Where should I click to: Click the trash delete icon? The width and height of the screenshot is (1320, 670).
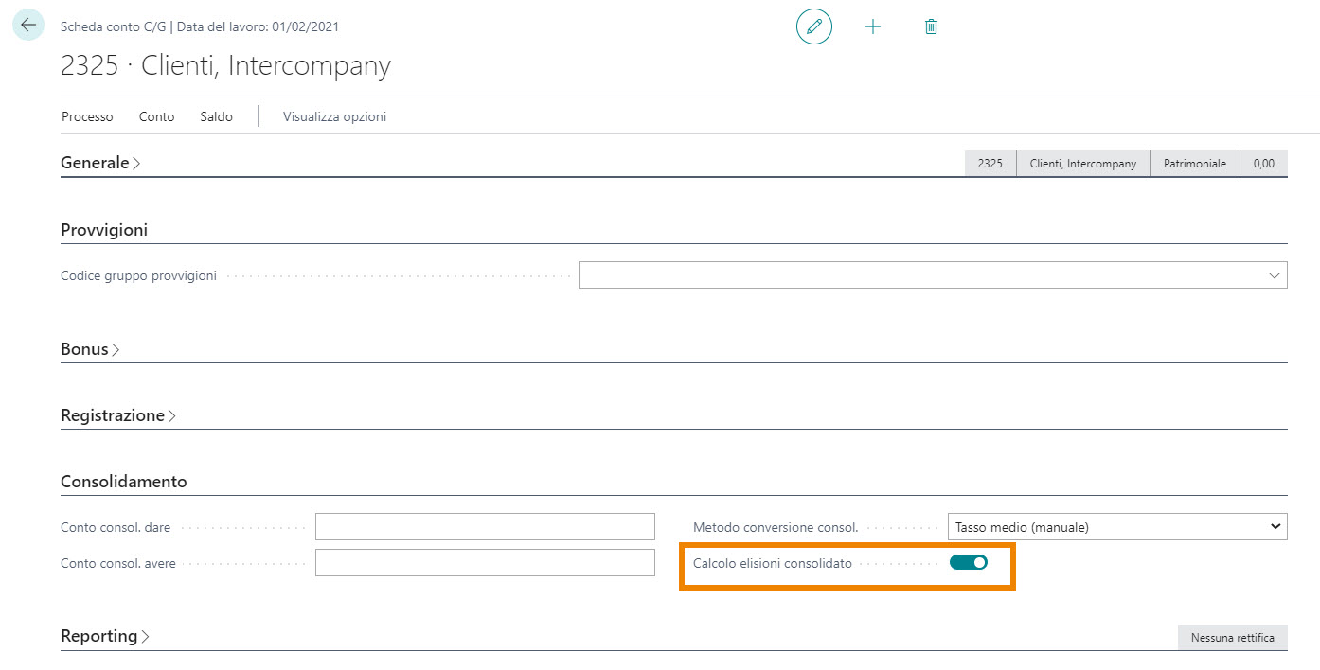tap(931, 26)
